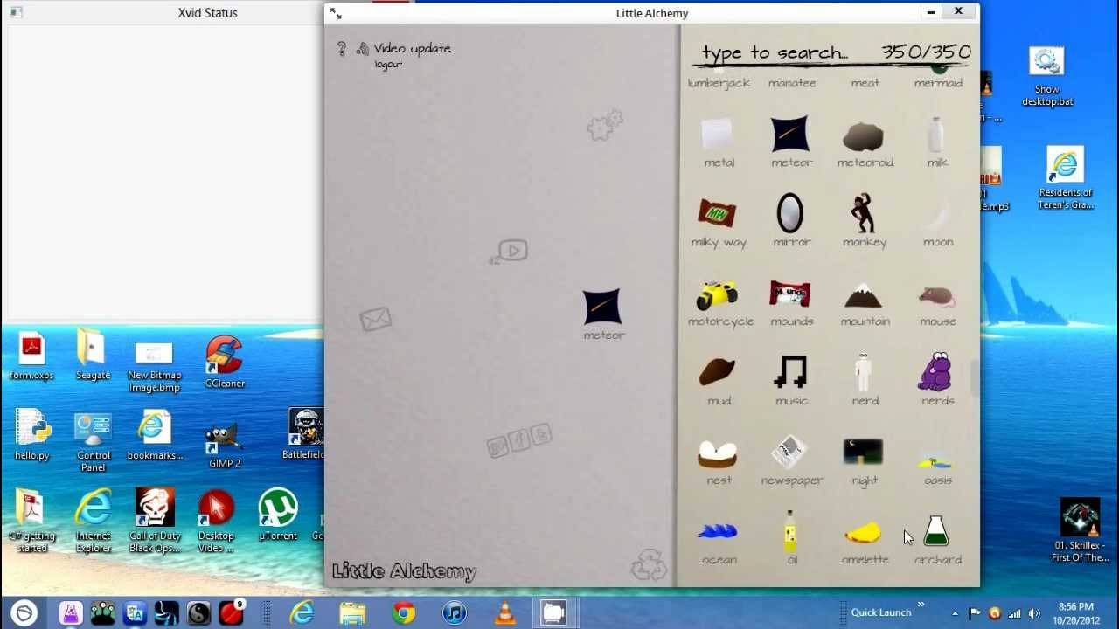Click the envelope mail icon on workspace
The height and width of the screenshot is (629, 1119).
[x=376, y=320]
